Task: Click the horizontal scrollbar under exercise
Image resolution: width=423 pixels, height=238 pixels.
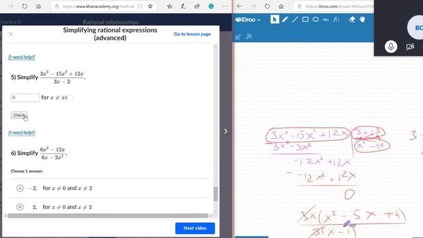Action: click(108, 216)
